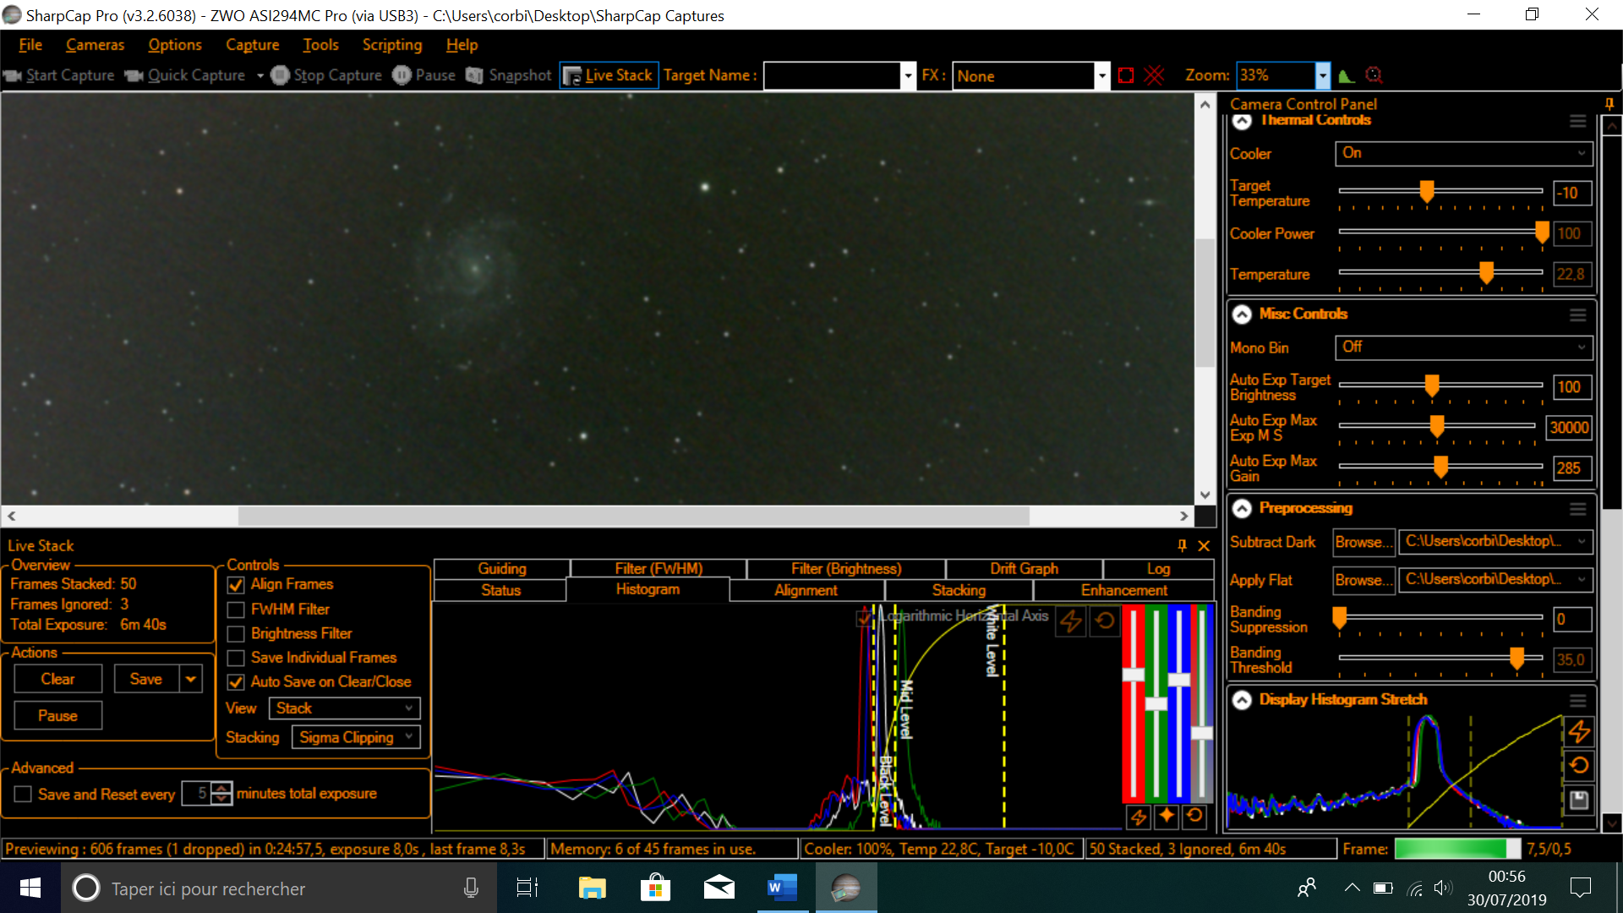Viewport: 1623px width, 913px height.
Task: Save the display histogram stretch with disk icon
Action: coord(1579,800)
